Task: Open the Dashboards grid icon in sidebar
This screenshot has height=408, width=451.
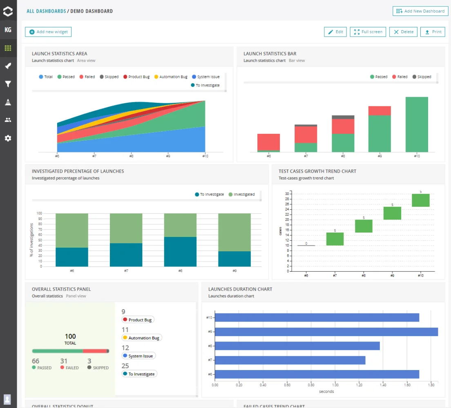Action: pyautogui.click(x=8, y=48)
